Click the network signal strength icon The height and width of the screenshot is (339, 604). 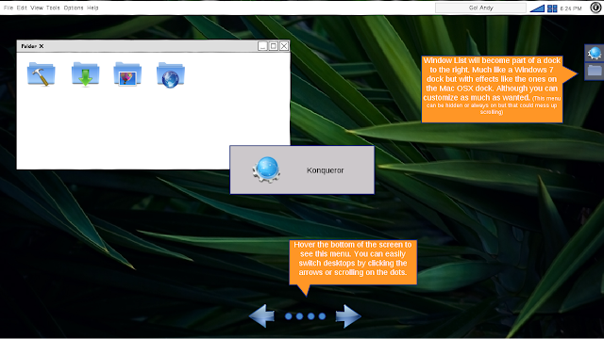[537, 8]
